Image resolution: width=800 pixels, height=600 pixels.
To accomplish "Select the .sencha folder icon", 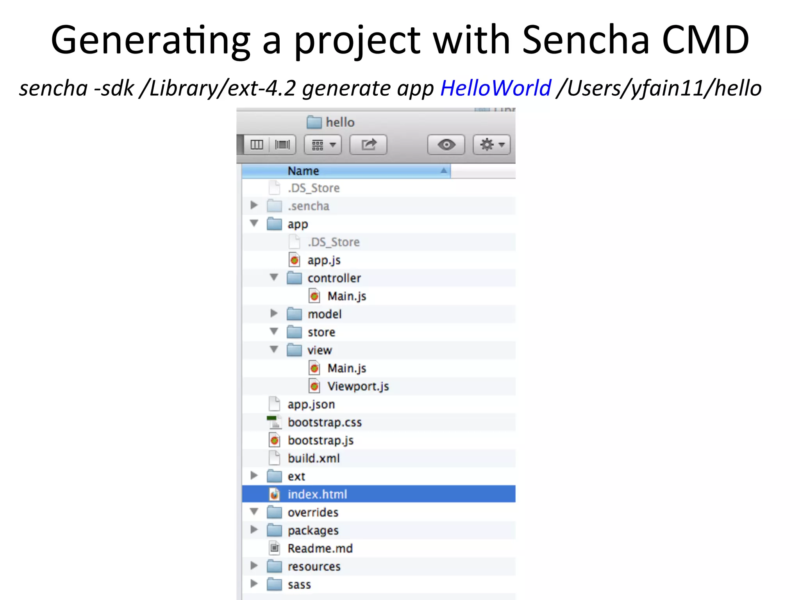I will click(x=274, y=205).
